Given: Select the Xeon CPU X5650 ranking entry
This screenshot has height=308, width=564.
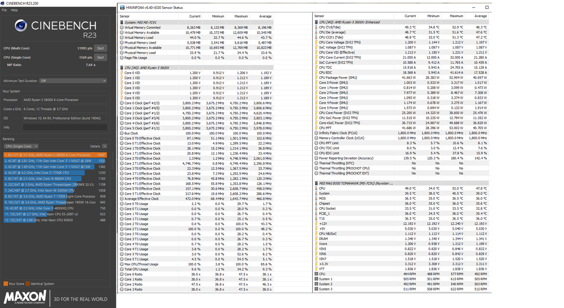Looking at the screenshot, I should (x=55, y=220).
